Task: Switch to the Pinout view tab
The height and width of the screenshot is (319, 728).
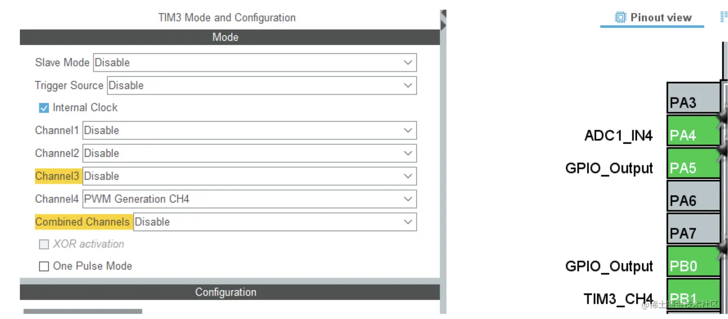Action: 652,18
